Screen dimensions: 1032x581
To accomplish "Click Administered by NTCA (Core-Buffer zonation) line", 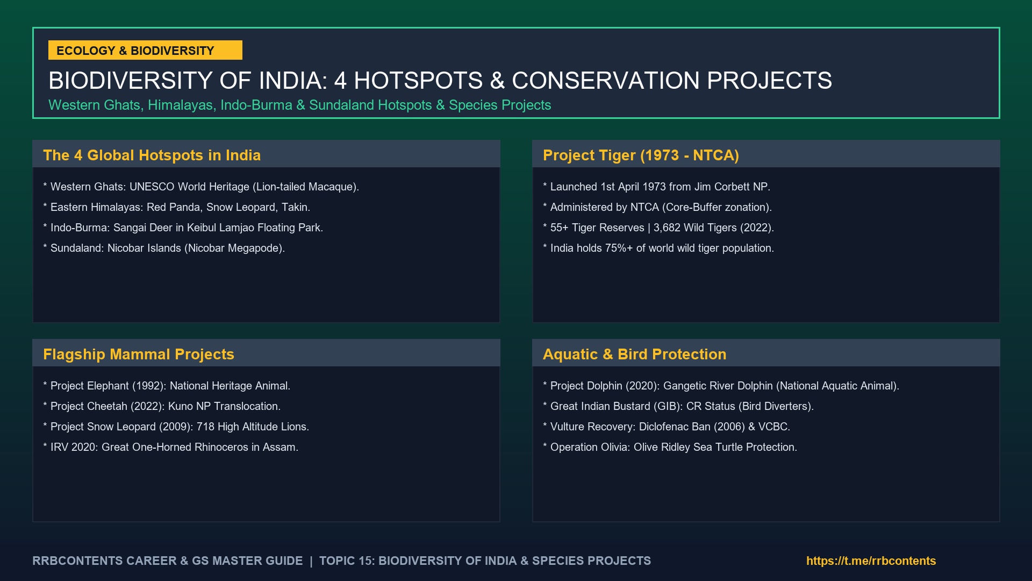I will point(657,207).
